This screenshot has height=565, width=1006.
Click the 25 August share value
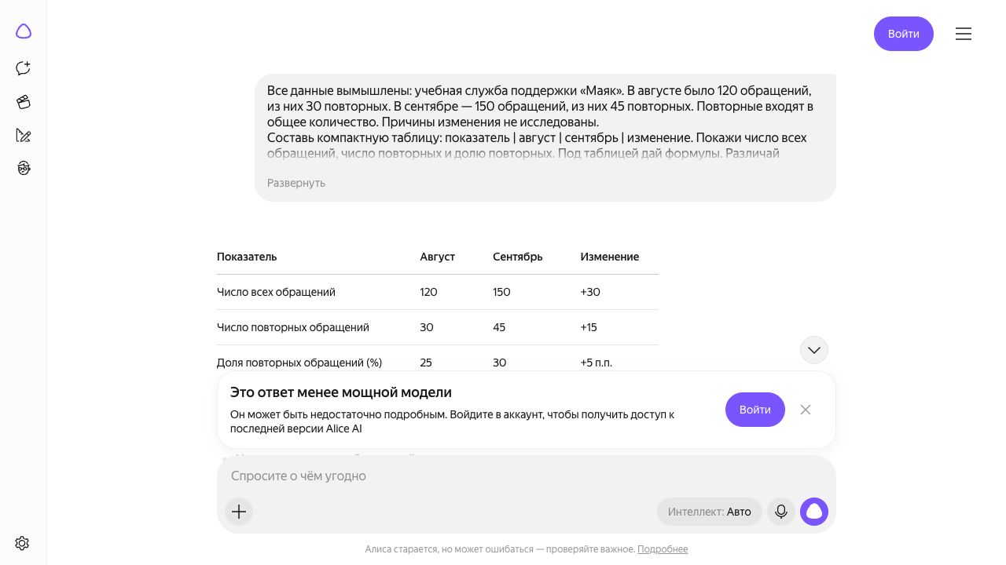[x=426, y=363]
